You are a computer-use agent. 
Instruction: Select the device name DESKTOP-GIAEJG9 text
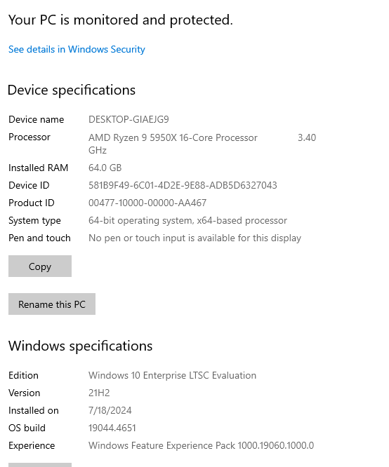[128, 119]
